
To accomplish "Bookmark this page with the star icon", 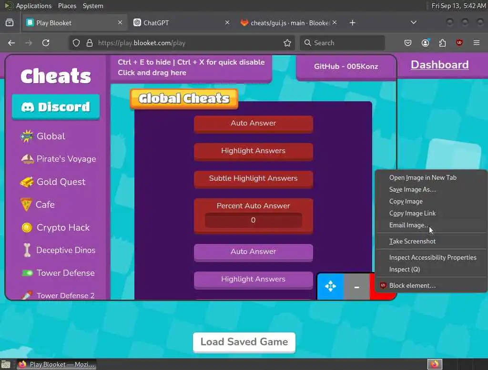I will point(287,43).
